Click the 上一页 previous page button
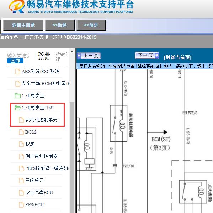The width and height of the screenshot is (213, 213). coord(89,56)
